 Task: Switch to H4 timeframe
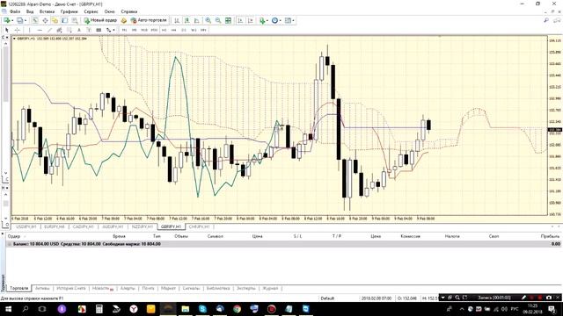[174, 30]
